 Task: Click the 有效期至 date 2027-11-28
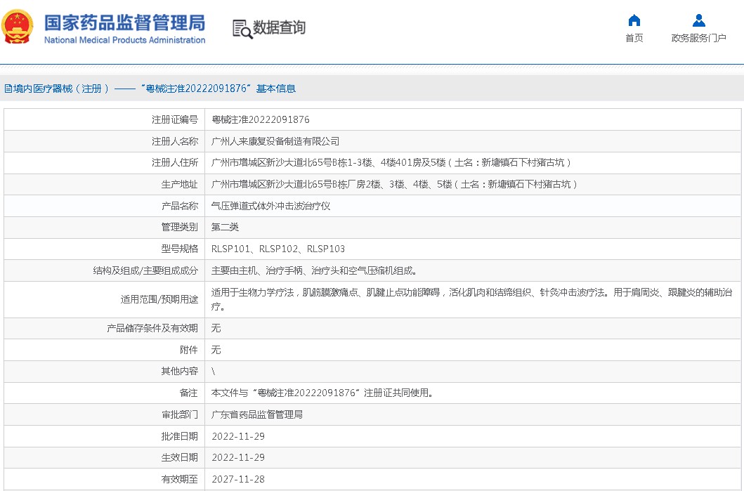coord(238,480)
